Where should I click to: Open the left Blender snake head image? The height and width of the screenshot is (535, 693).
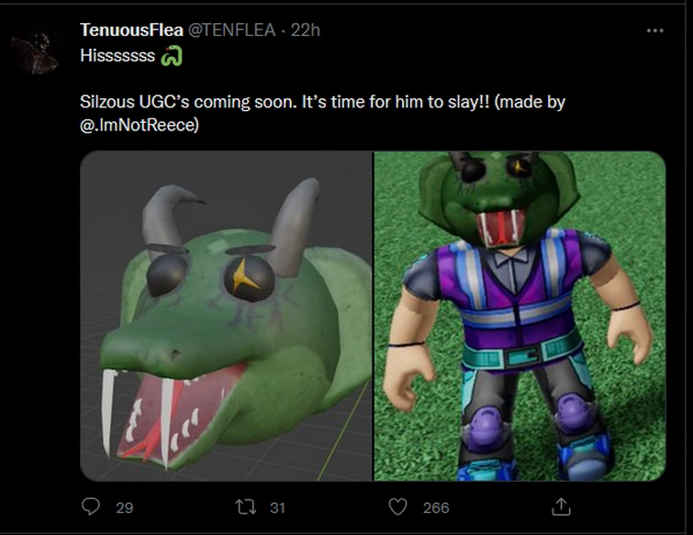click(x=226, y=315)
